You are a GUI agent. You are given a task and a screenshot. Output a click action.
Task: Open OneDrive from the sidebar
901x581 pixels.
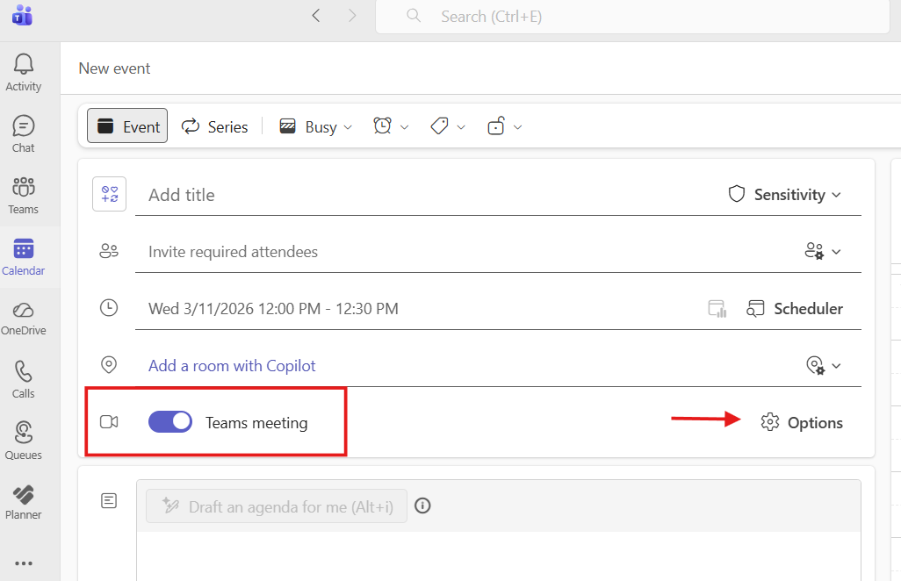(24, 318)
